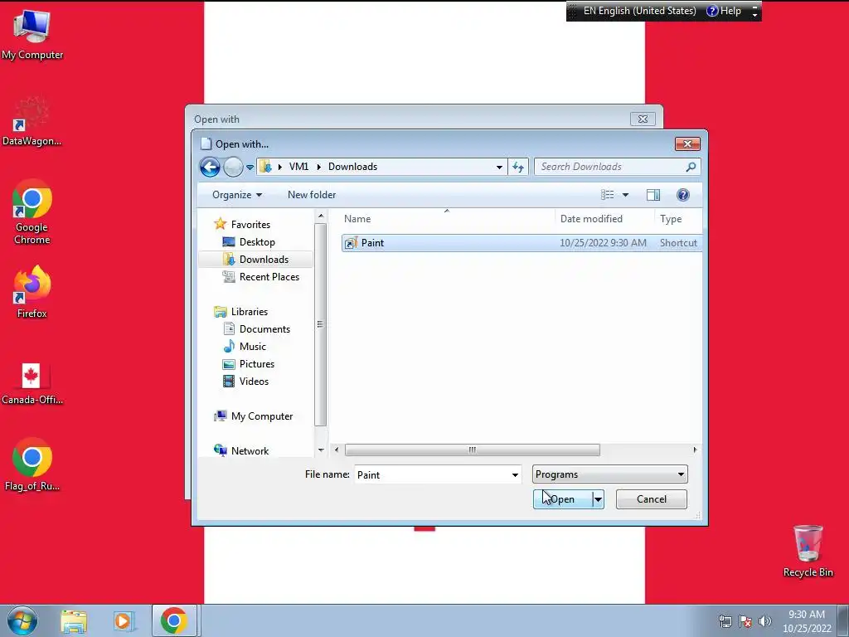
Task: Expand the Open button split arrow
Action: click(599, 499)
